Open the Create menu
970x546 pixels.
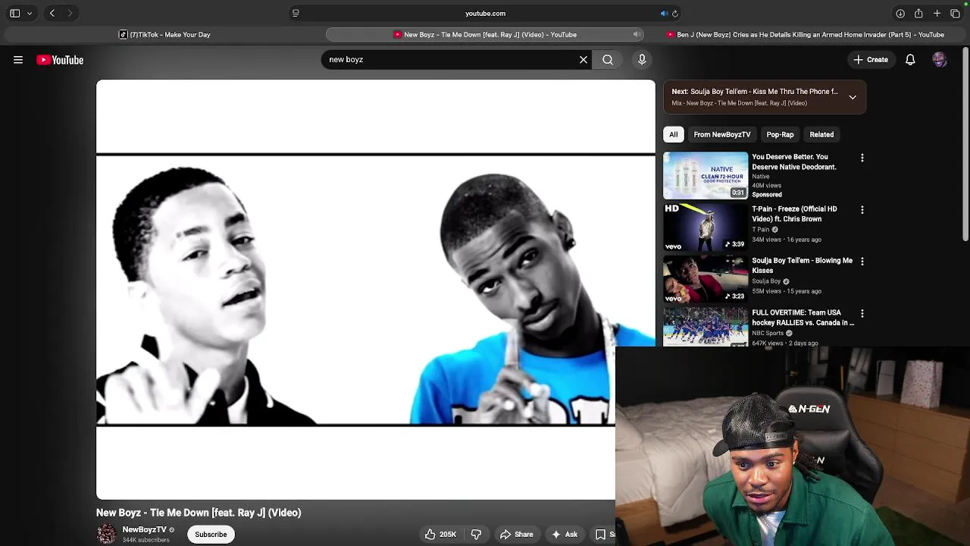pyautogui.click(x=871, y=59)
